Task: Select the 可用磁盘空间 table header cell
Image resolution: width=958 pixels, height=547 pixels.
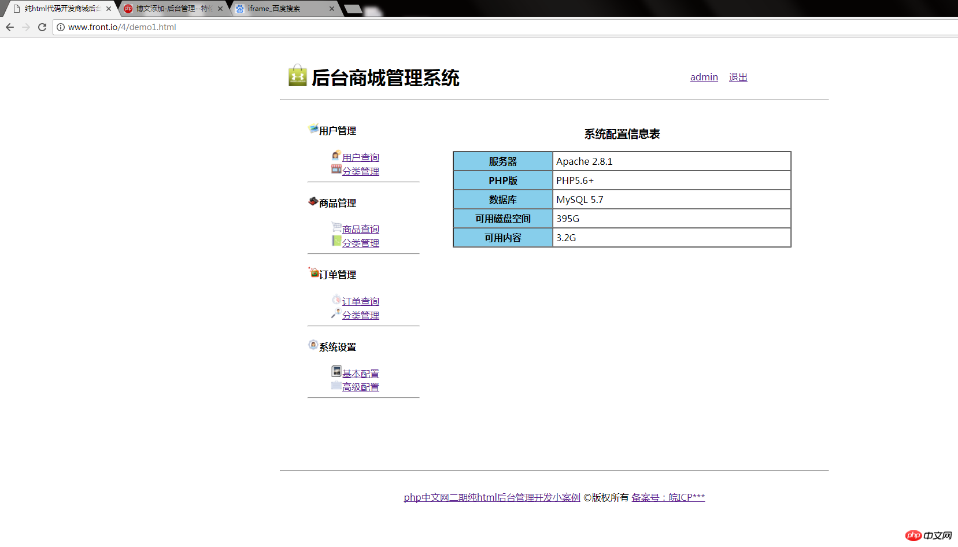Action: tap(503, 219)
